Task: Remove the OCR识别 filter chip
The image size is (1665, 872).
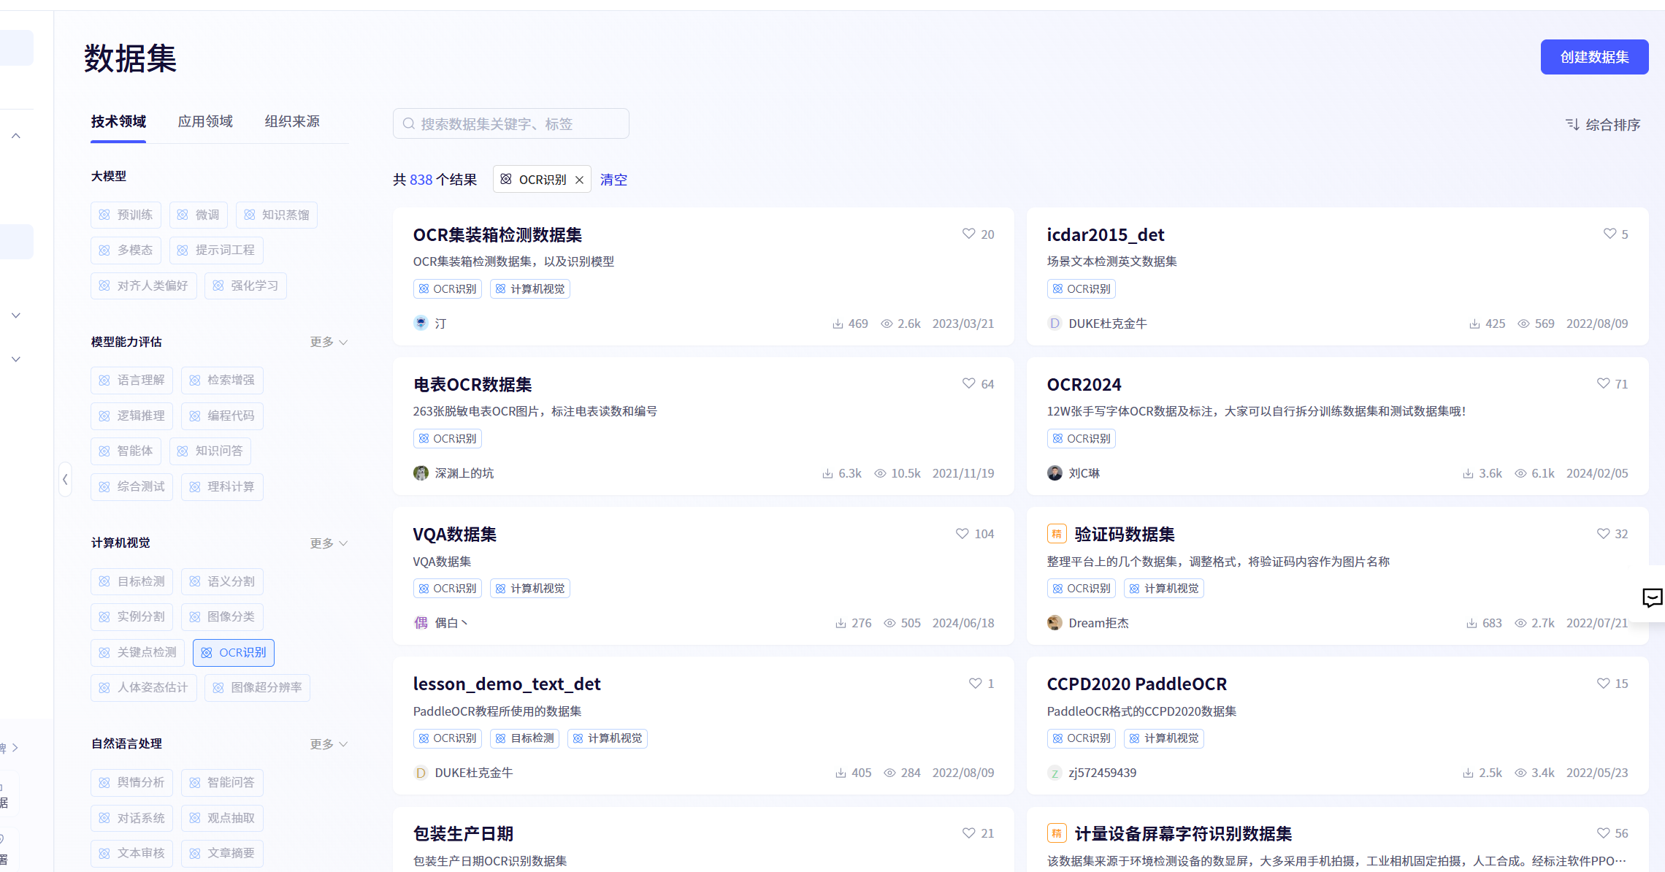Action: tap(579, 180)
